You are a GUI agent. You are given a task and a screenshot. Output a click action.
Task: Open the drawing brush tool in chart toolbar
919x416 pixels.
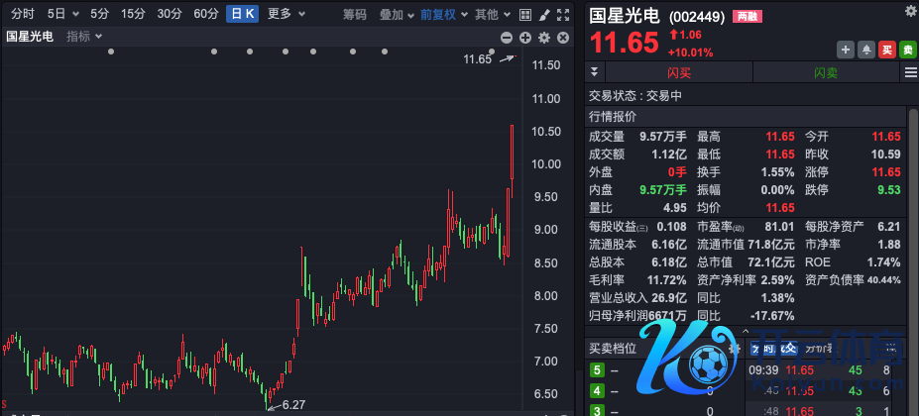[543, 14]
